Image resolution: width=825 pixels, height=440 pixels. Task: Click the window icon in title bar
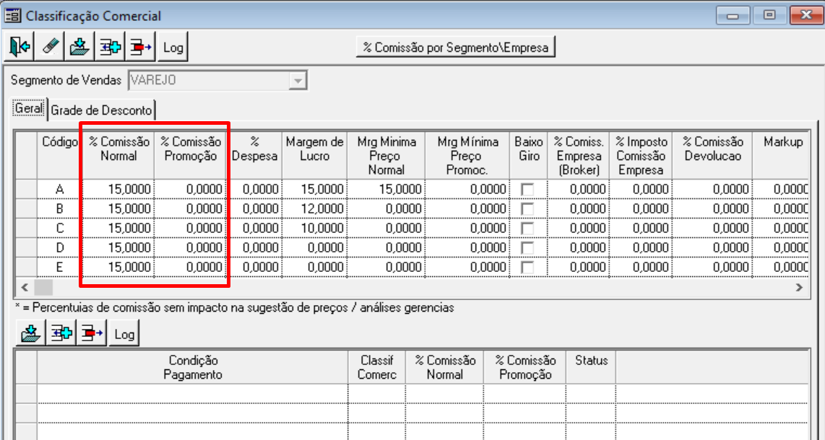tap(12, 15)
